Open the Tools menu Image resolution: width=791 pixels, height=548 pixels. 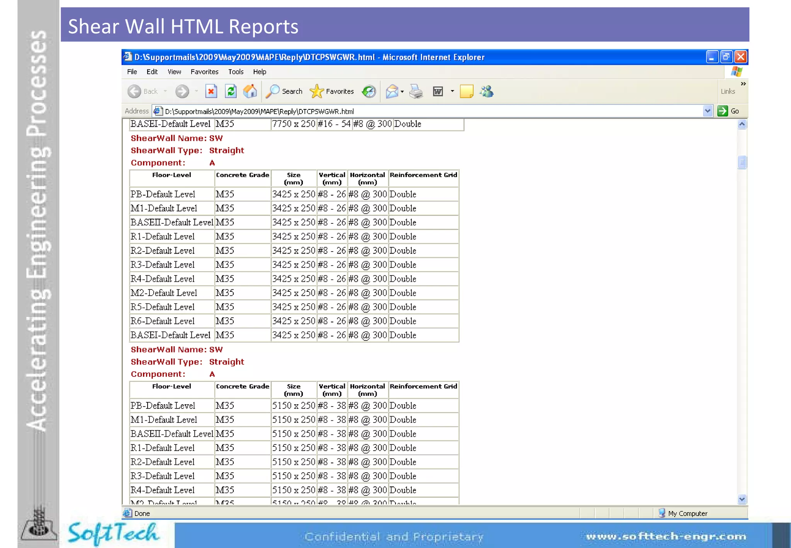(x=236, y=72)
